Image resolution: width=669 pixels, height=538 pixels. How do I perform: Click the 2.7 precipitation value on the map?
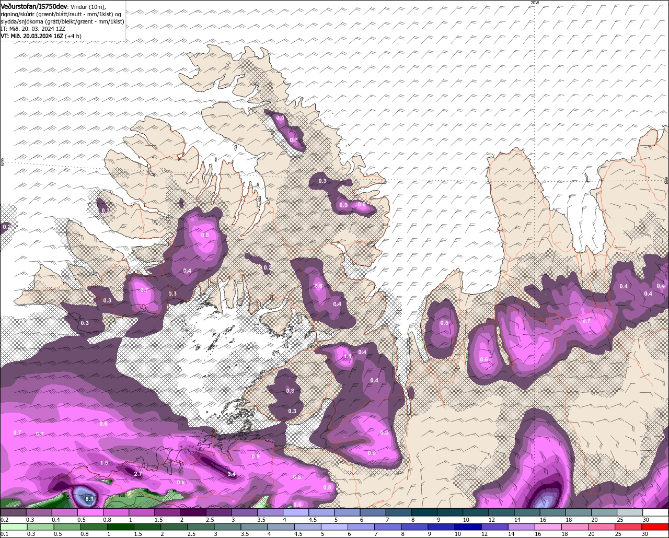coord(138,474)
